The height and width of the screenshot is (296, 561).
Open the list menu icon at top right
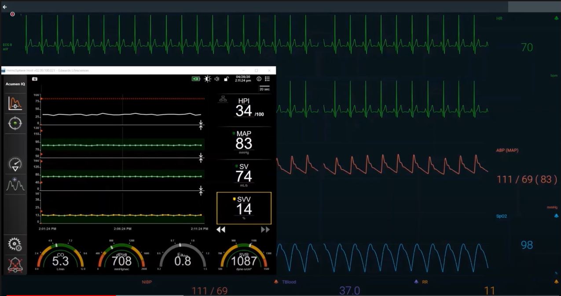coord(267,79)
